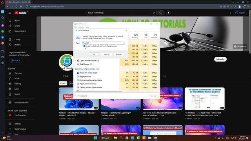Reload the page in Opera
This screenshot has width=251, height=141.
(x=16, y=7)
